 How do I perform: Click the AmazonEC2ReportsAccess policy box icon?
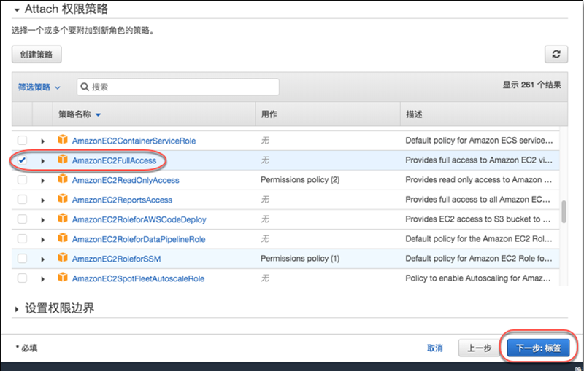coord(63,200)
